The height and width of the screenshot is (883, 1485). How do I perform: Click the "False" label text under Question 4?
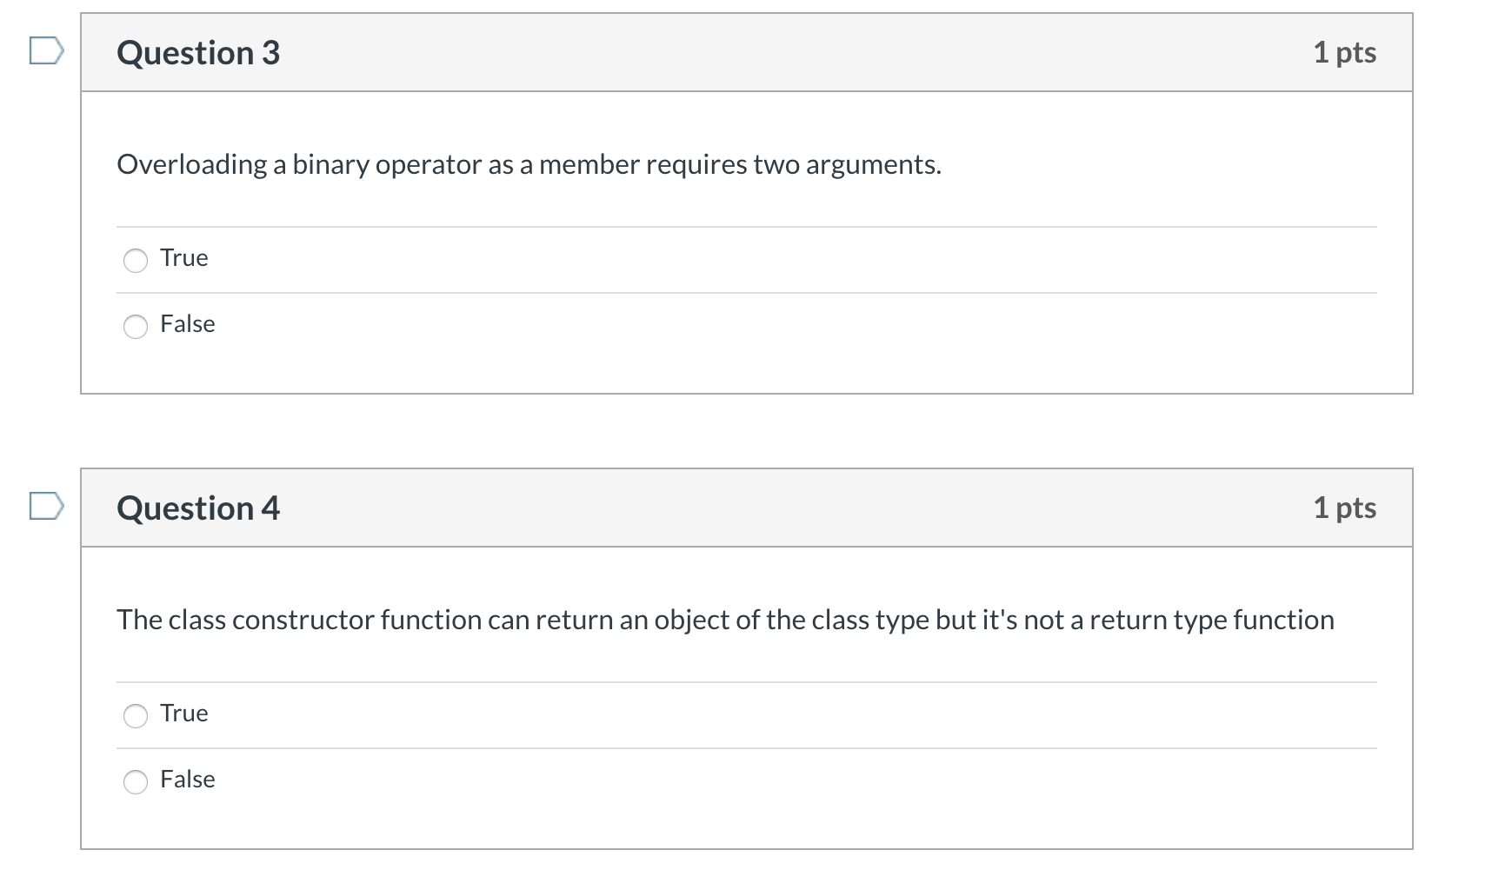click(x=188, y=780)
